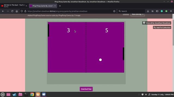
Task: Select the Ping Pong Game tab
Action: click(43, 6)
